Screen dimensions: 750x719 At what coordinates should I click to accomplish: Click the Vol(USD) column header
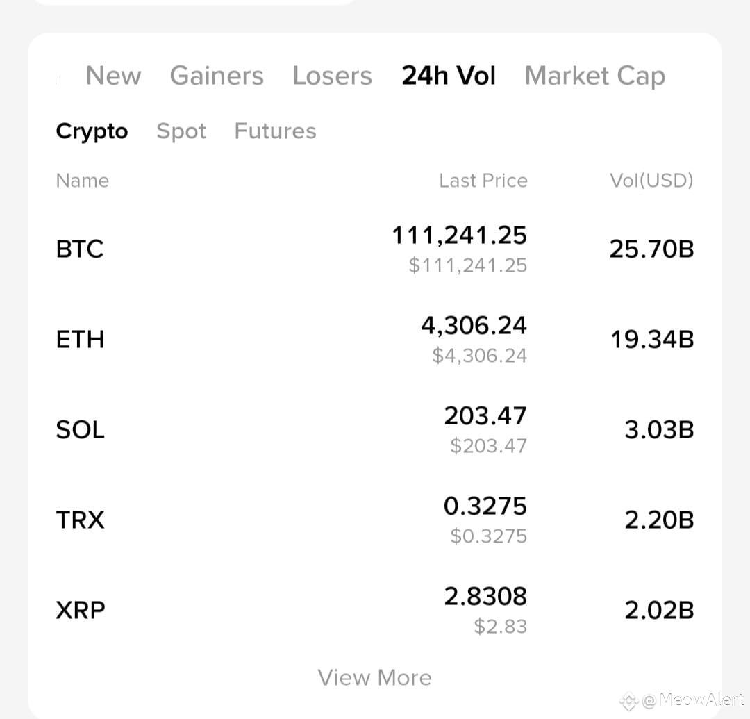651,181
